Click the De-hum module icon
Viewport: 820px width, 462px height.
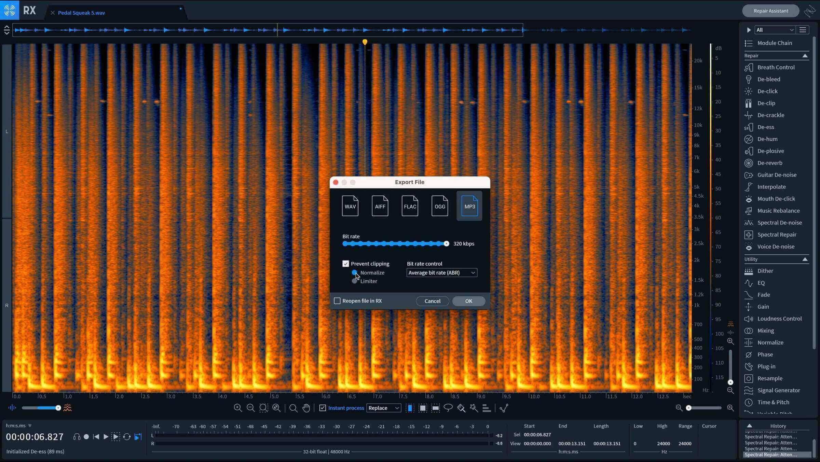click(x=748, y=139)
